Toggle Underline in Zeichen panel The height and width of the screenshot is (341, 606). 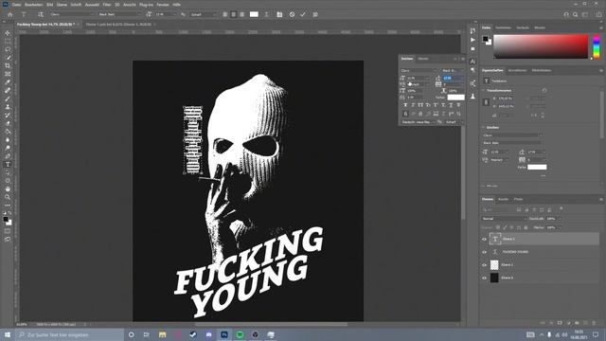451,105
